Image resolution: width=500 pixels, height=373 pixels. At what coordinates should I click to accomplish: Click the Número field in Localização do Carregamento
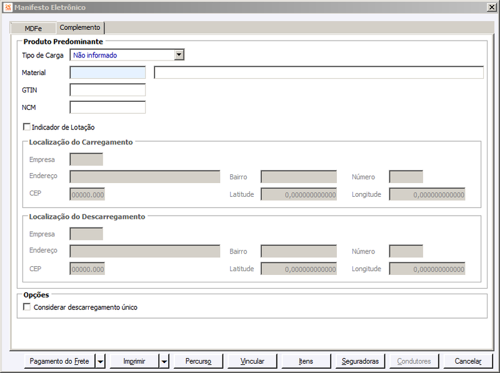406,177
